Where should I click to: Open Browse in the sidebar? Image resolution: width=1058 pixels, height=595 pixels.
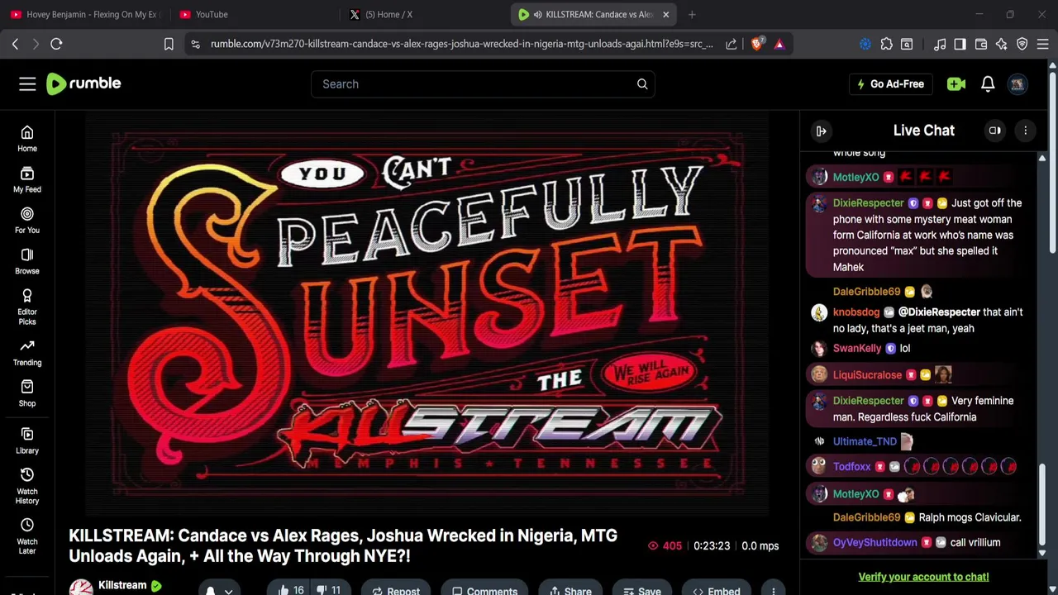coord(27,261)
